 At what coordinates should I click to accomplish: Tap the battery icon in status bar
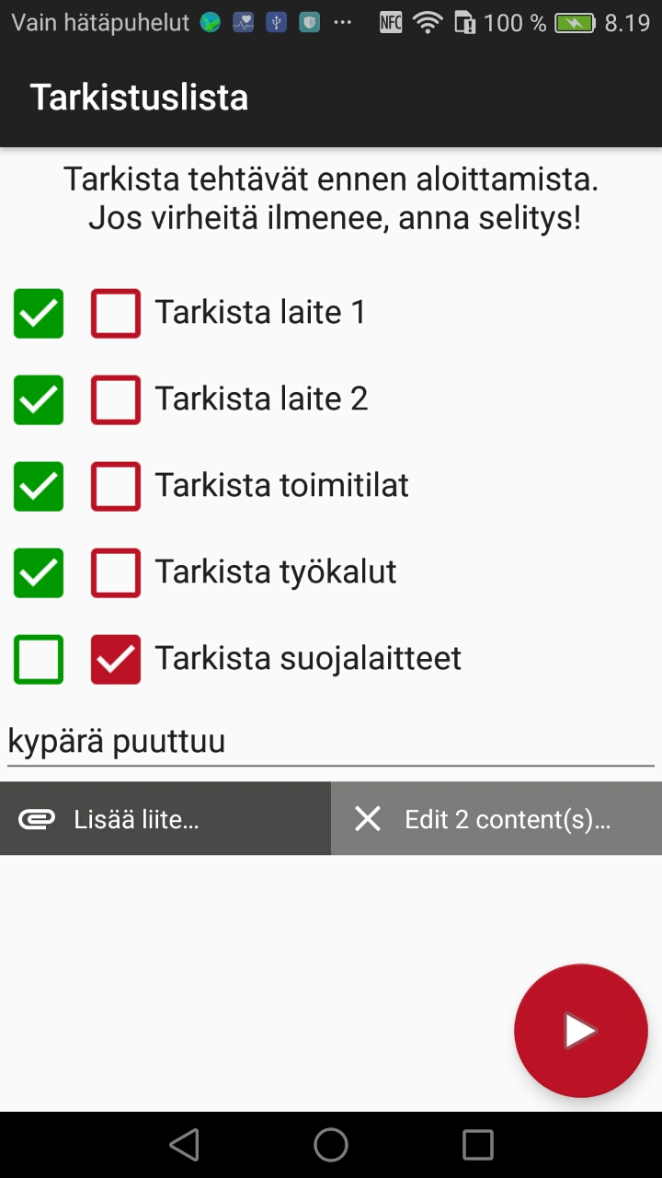click(x=575, y=23)
